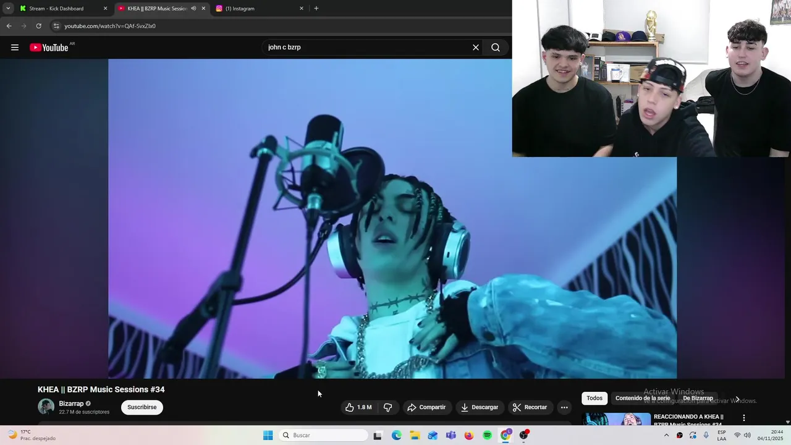Run search with the magnifier button

pyautogui.click(x=496, y=48)
